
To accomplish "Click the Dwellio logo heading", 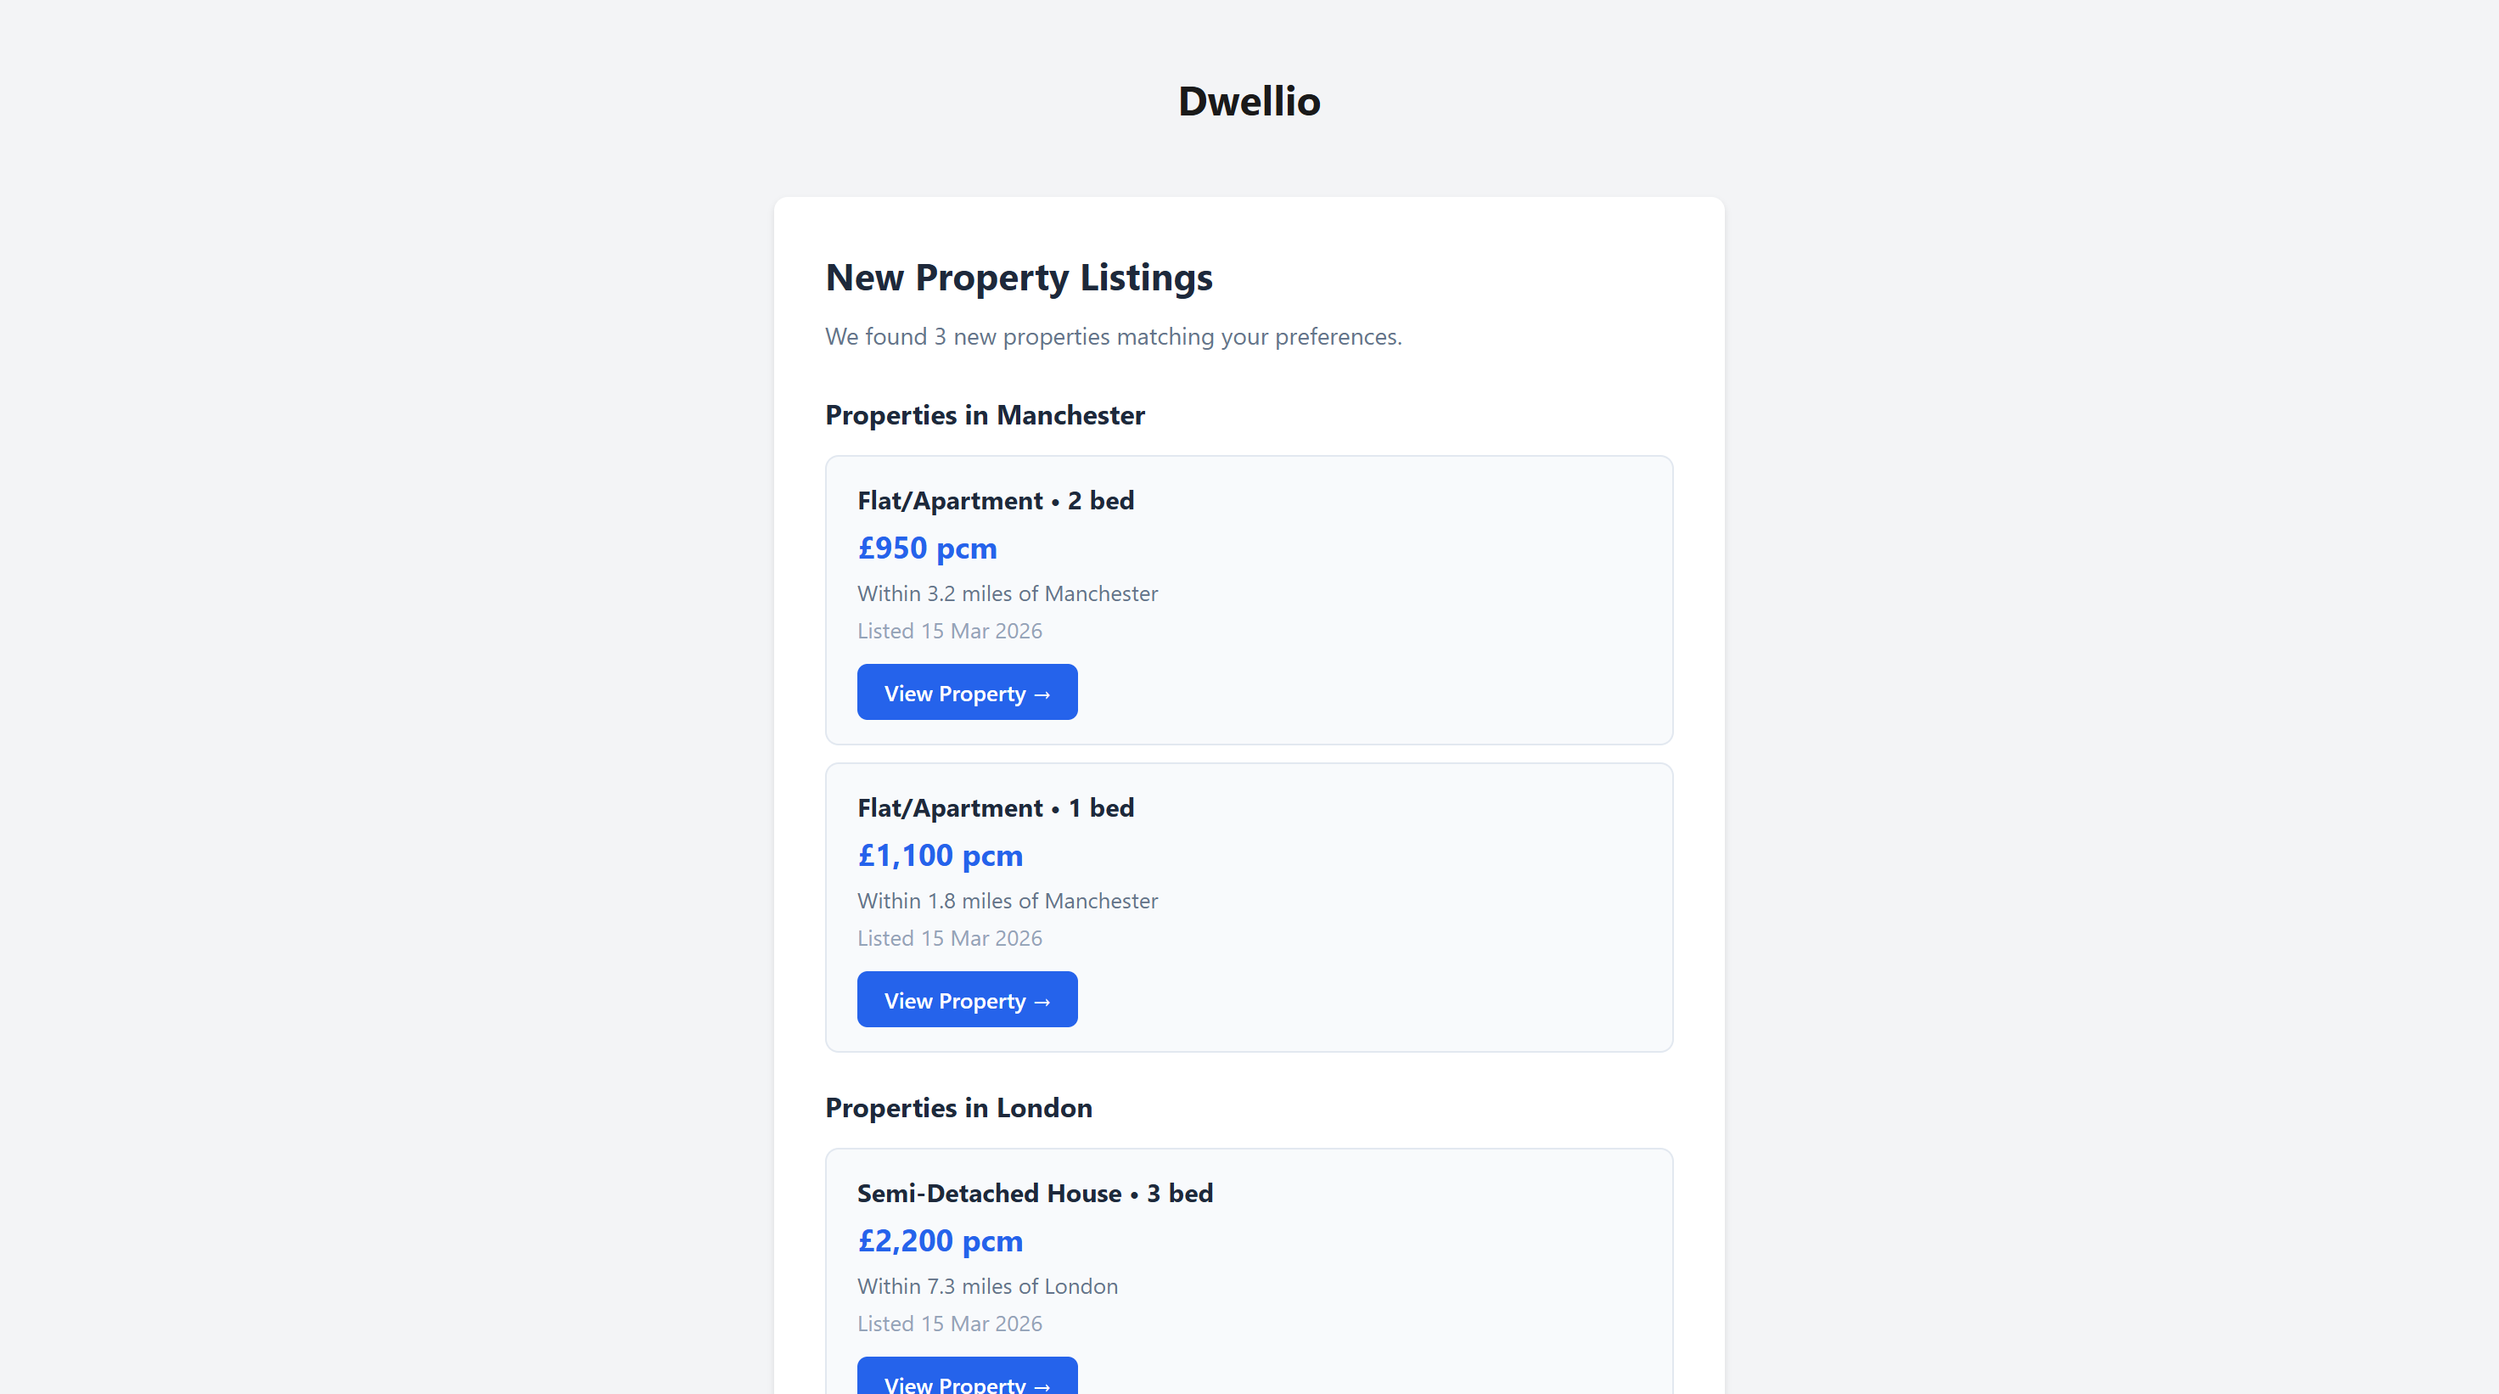I will [1249, 100].
